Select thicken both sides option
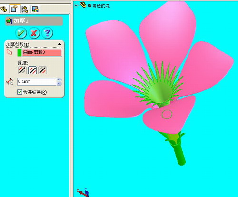 click(x=32, y=70)
